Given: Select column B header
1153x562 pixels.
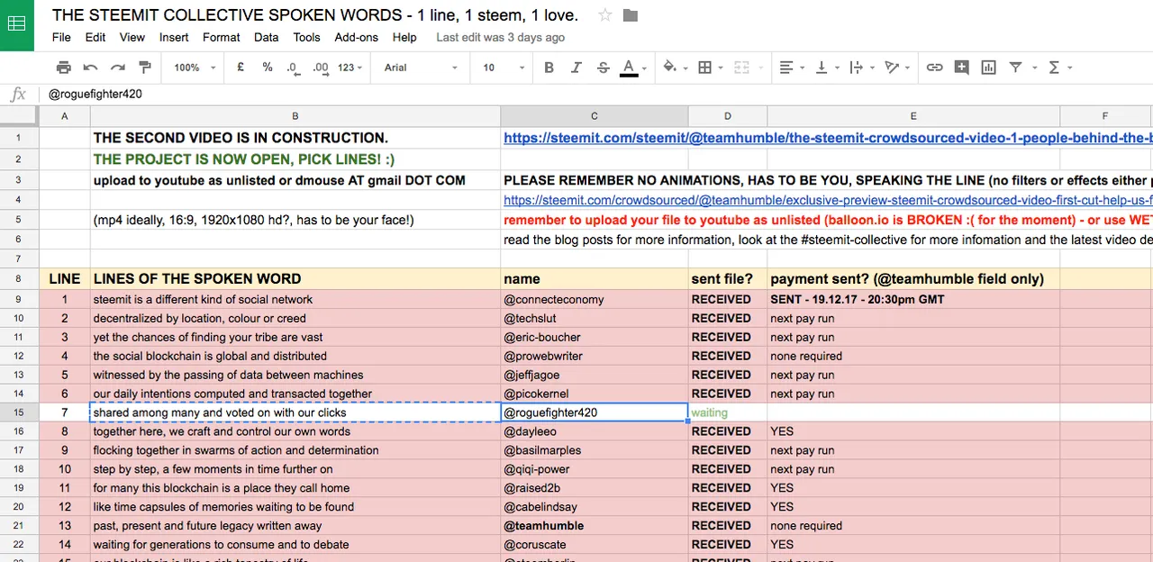Looking at the screenshot, I should click(295, 116).
